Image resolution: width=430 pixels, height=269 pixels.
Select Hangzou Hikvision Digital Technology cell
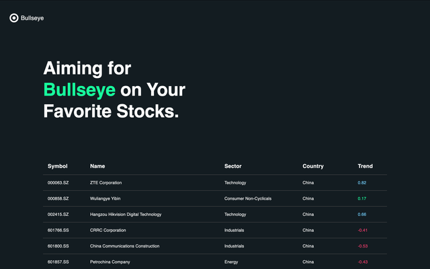(x=126, y=215)
